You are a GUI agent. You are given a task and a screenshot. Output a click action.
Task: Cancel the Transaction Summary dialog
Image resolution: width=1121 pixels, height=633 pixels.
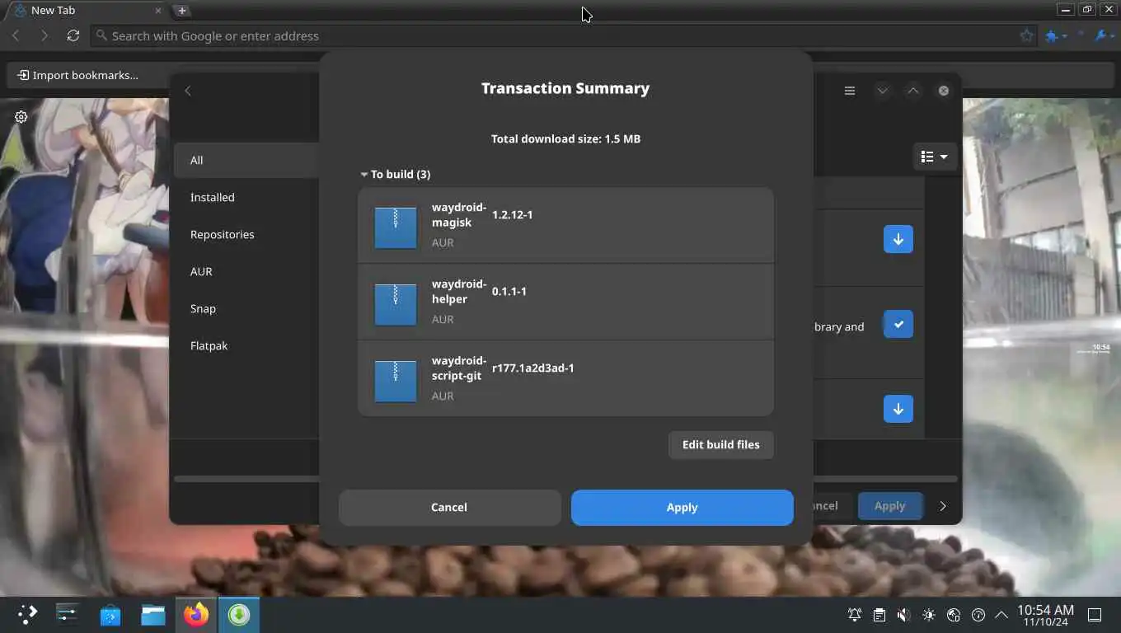(449, 508)
